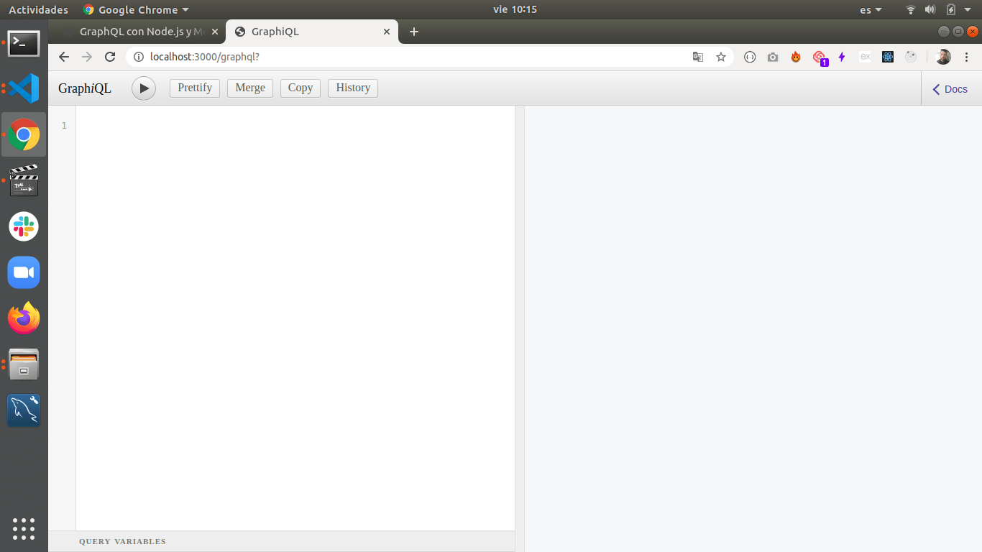This screenshot has height=552, width=982.
Task: Go back using the browser back arrow
Action: click(64, 57)
